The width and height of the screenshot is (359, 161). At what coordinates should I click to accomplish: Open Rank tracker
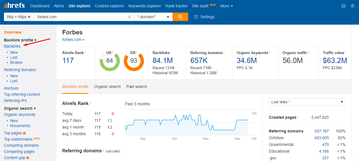coord(176,6)
